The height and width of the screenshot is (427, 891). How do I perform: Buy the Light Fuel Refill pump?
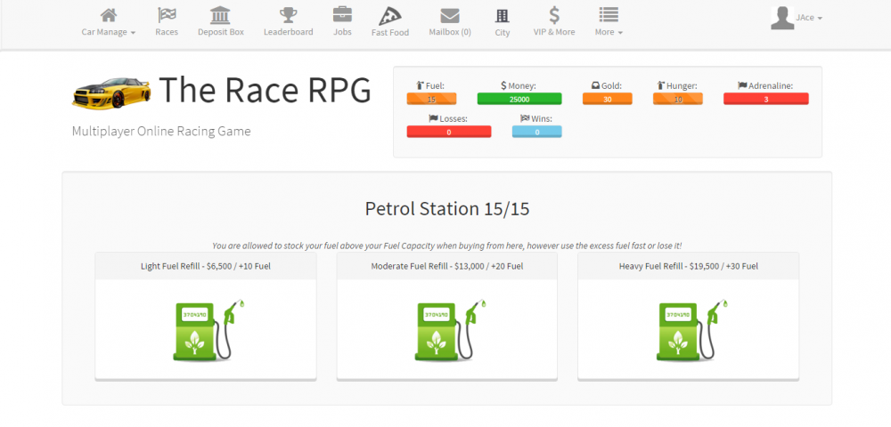206,331
